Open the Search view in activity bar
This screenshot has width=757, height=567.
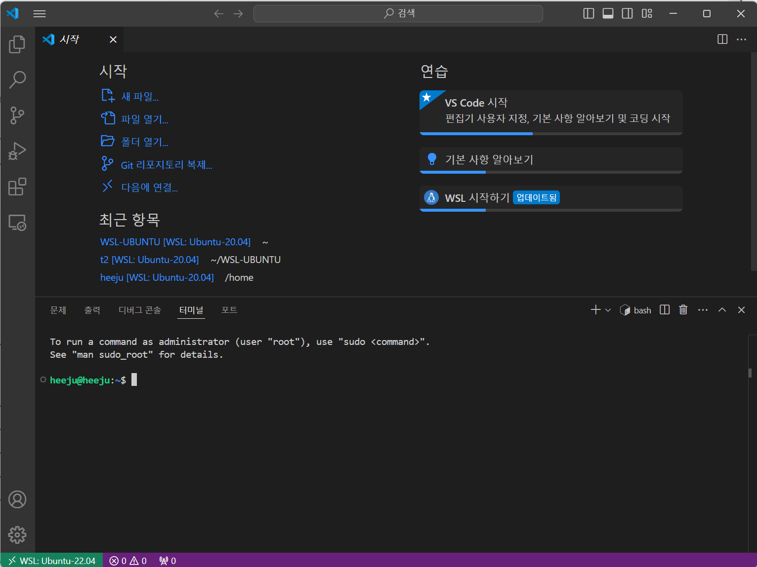click(17, 80)
